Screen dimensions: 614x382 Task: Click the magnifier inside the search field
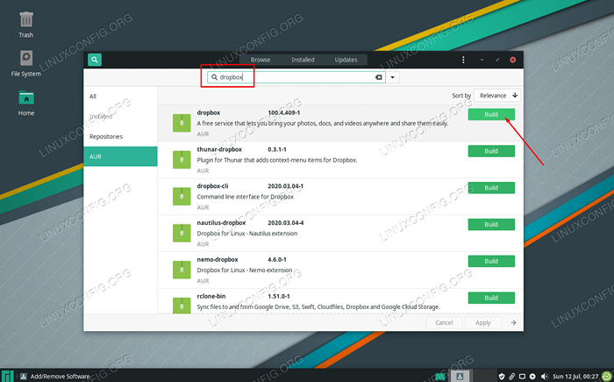coord(214,77)
